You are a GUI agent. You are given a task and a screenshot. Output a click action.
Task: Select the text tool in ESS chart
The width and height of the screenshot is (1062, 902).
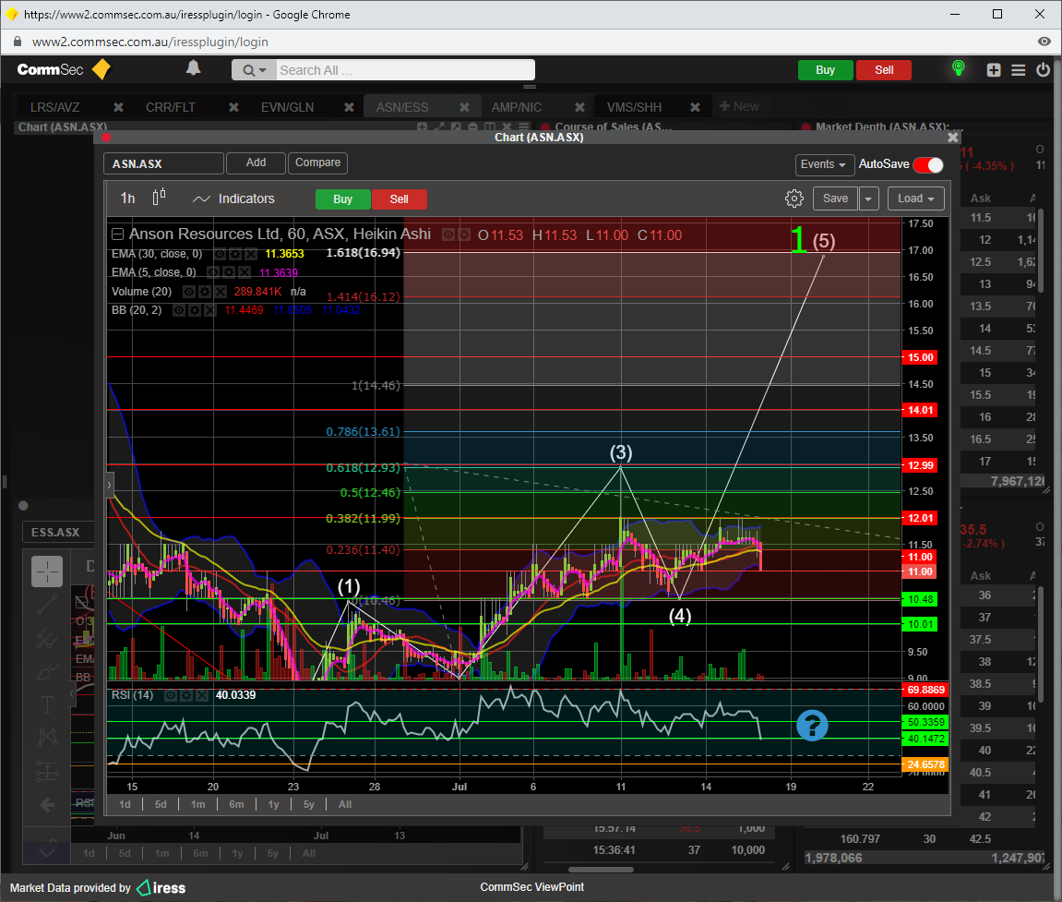click(x=47, y=704)
